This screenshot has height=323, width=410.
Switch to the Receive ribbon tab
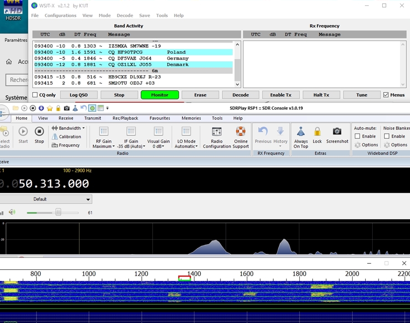click(x=66, y=118)
